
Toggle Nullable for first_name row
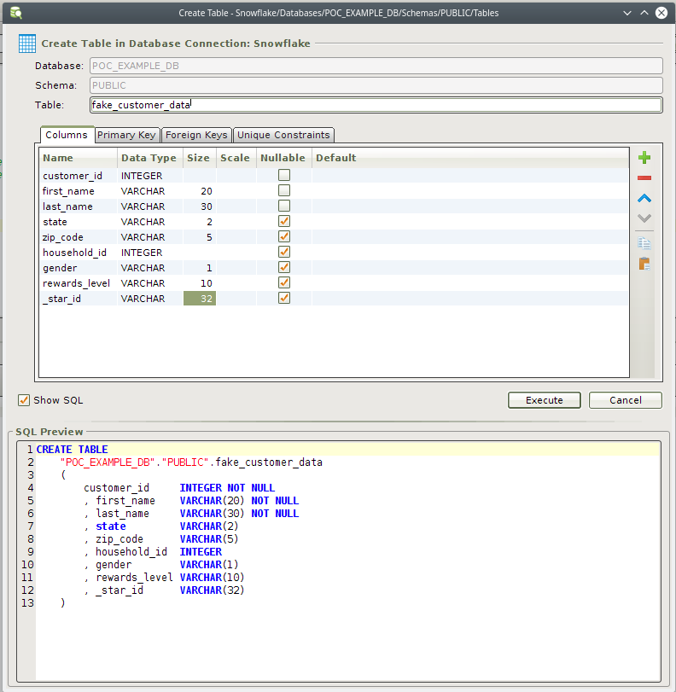point(284,190)
